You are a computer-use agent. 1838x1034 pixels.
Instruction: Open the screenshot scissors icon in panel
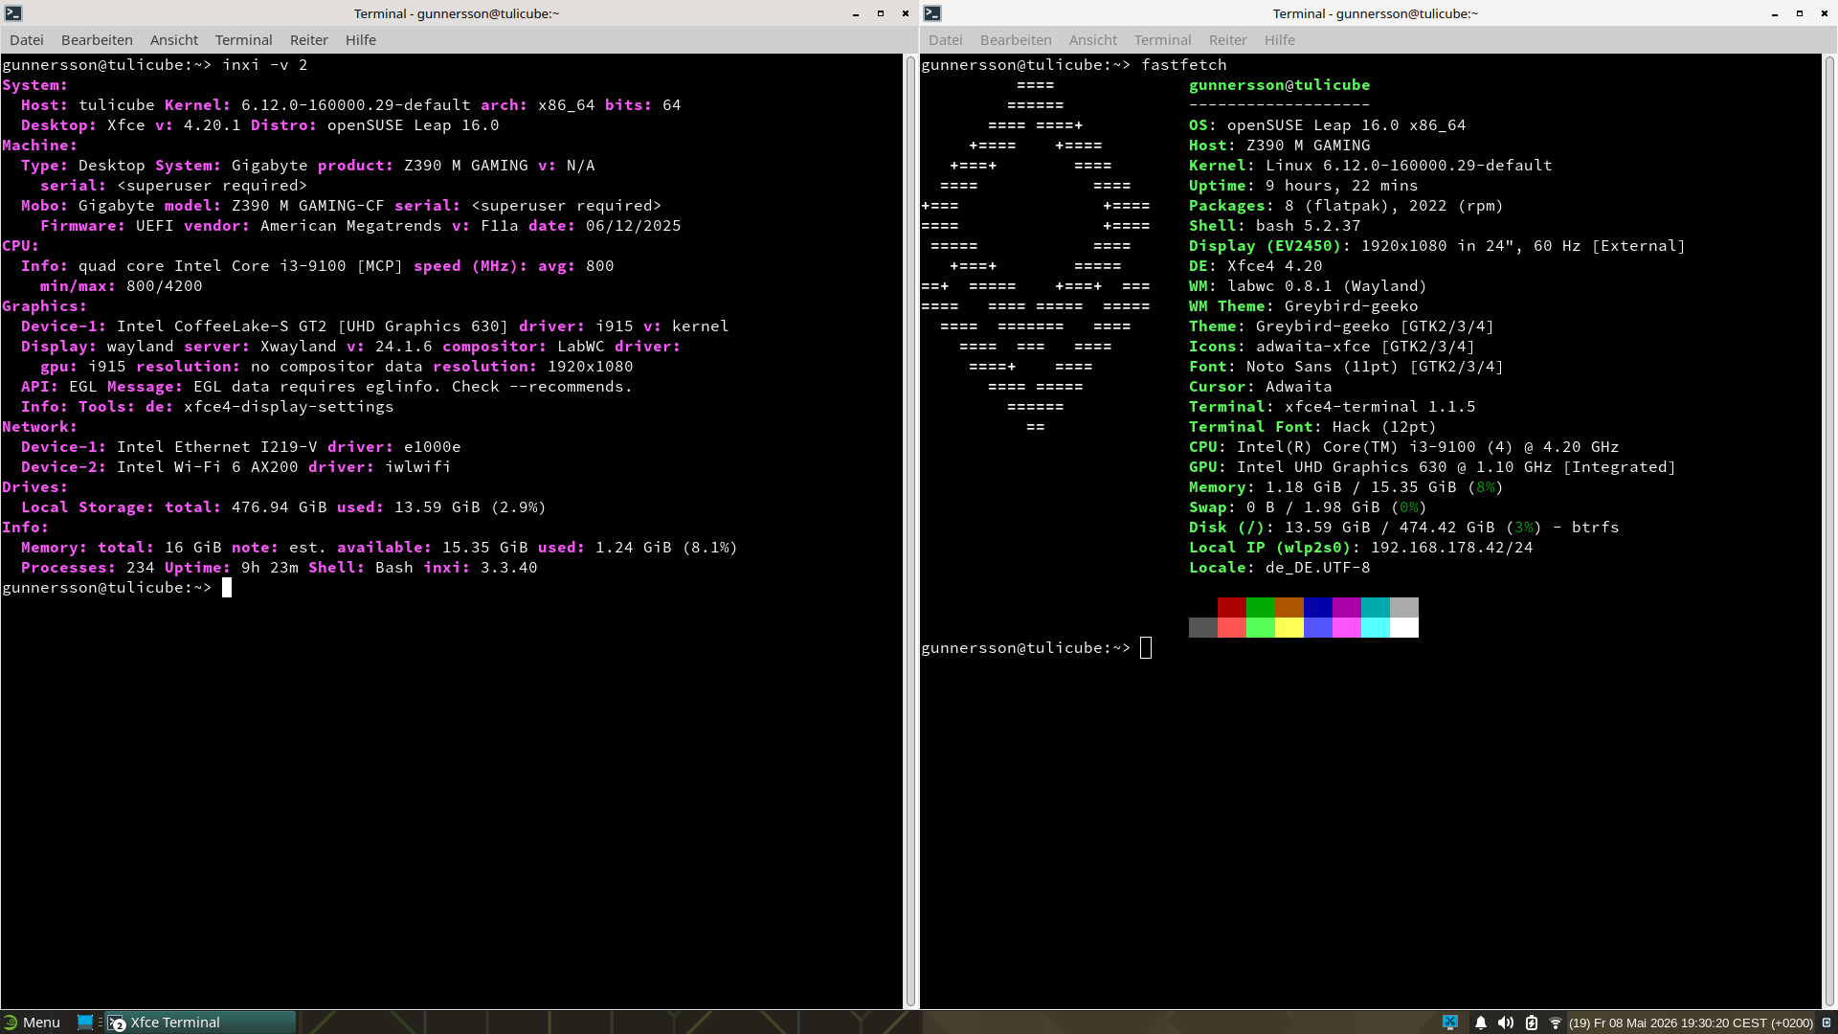click(x=1450, y=1022)
